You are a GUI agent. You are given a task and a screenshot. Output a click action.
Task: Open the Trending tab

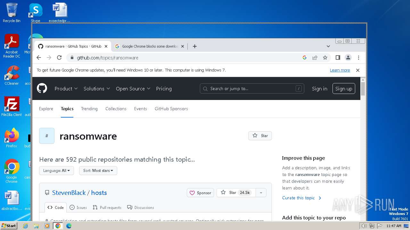pyautogui.click(x=89, y=109)
